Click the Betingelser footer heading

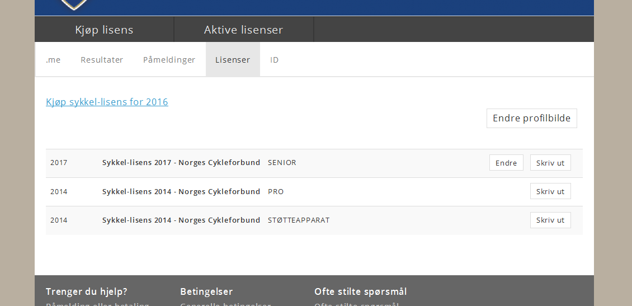[206, 291]
